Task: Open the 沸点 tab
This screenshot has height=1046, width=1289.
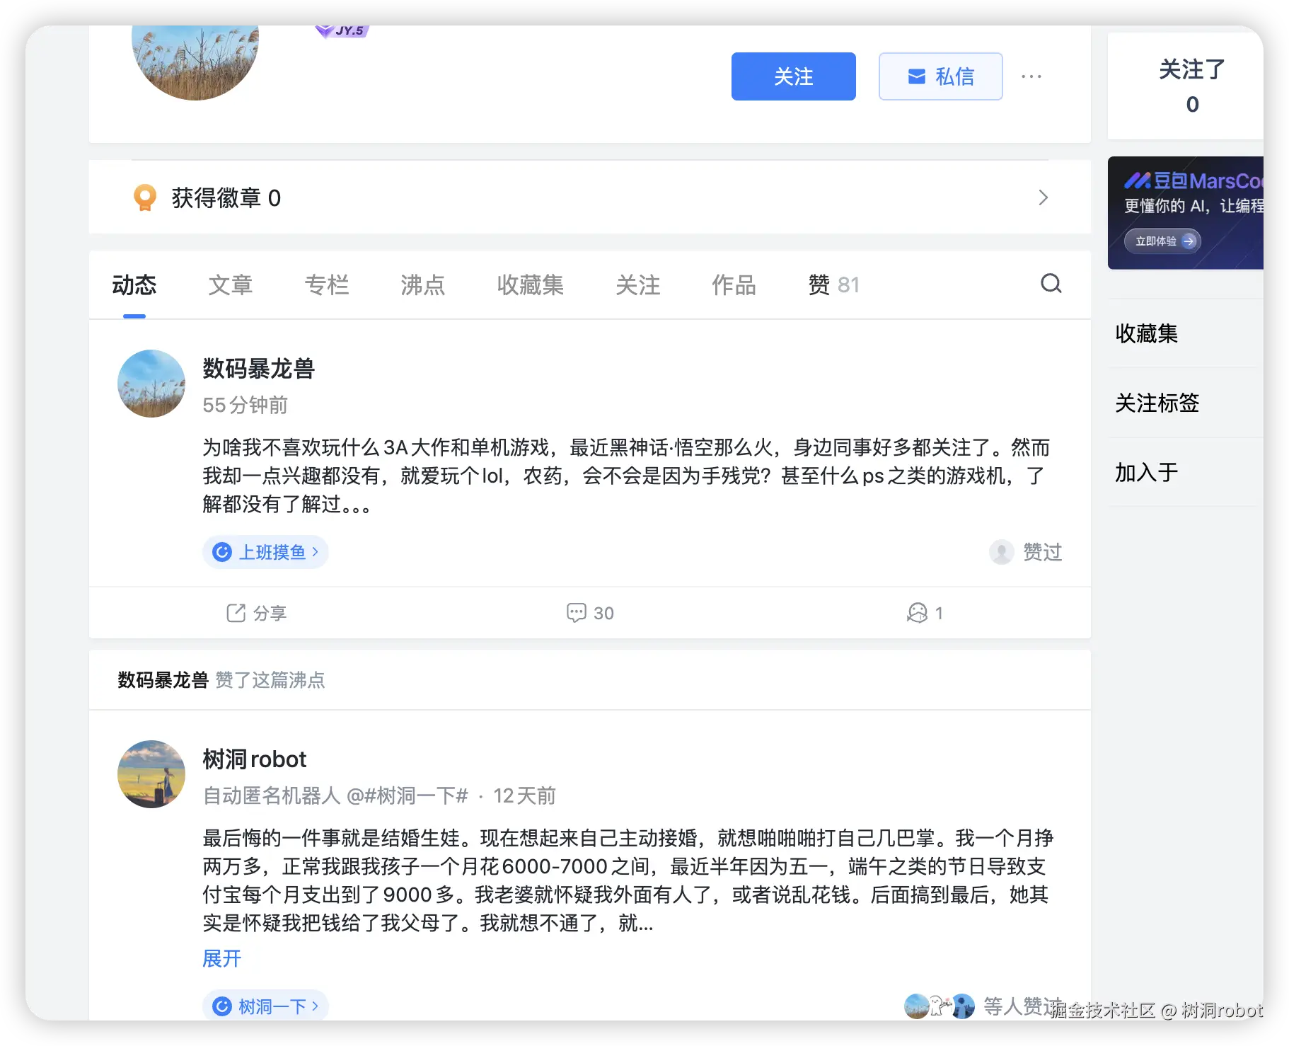Action: (x=422, y=285)
